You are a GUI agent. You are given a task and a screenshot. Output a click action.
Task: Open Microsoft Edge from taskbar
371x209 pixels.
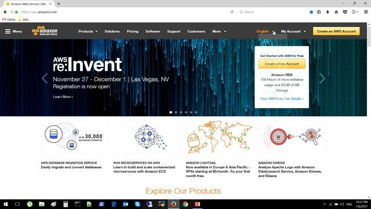tap(114, 204)
